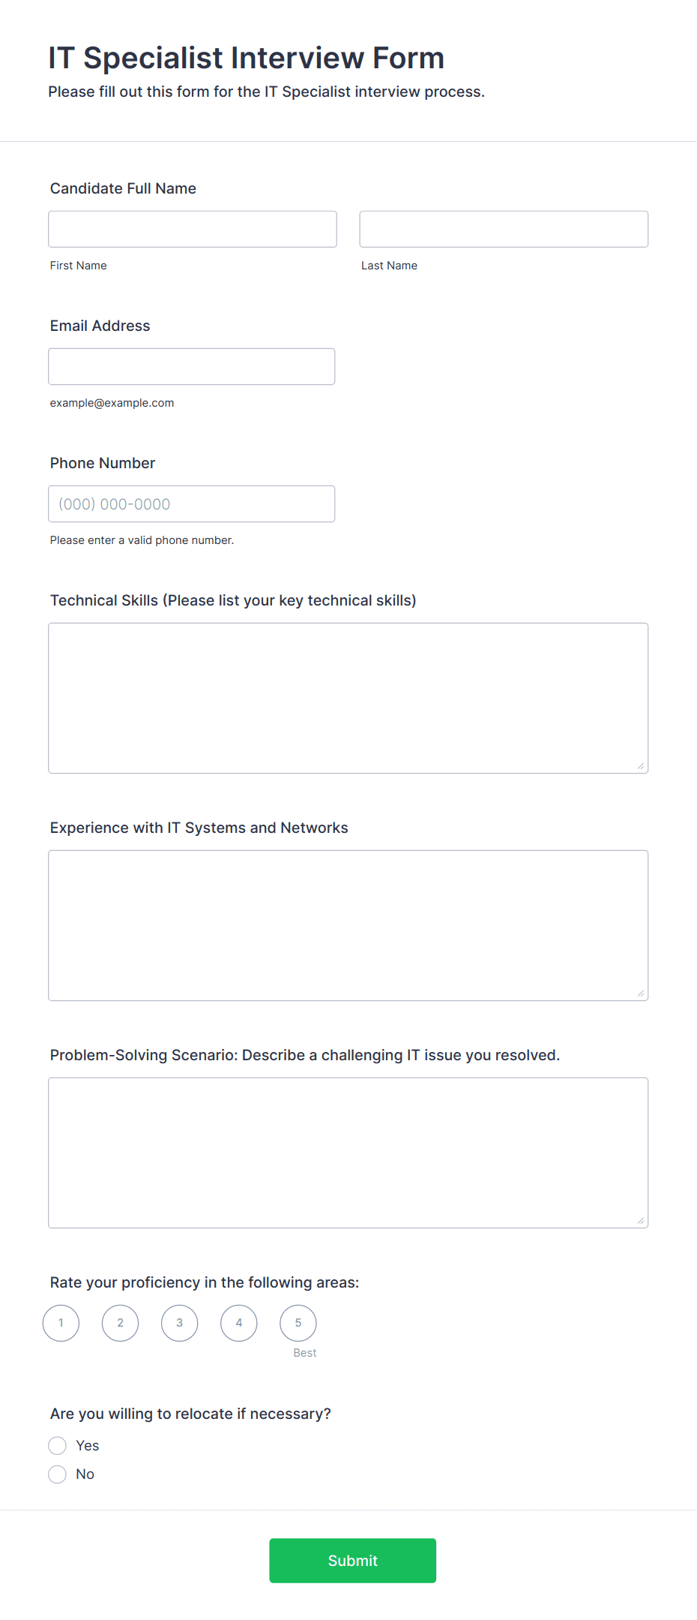Select proficiency rating 3
The image size is (697, 1620).
pyautogui.click(x=180, y=1323)
